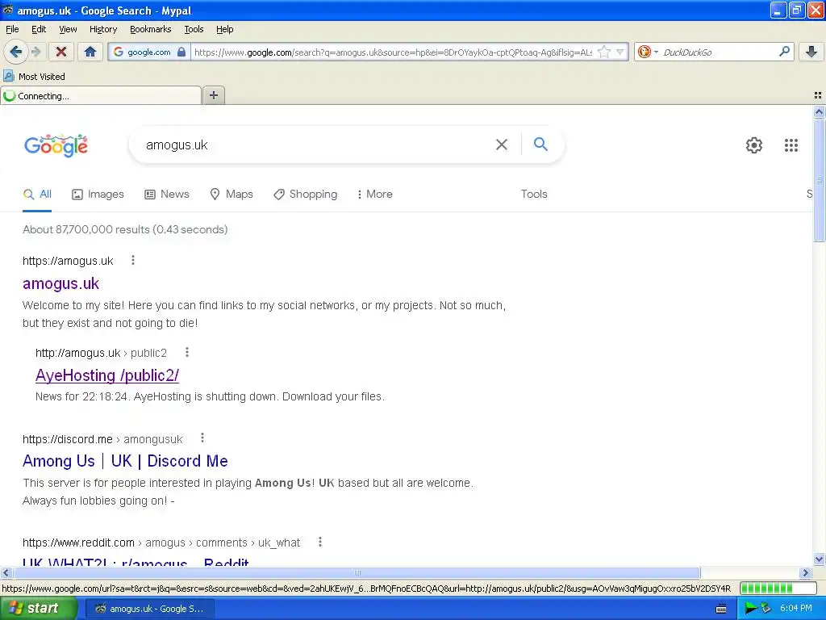Click the search bar magnifier icon
This screenshot has width=826, height=620.
click(784, 51)
